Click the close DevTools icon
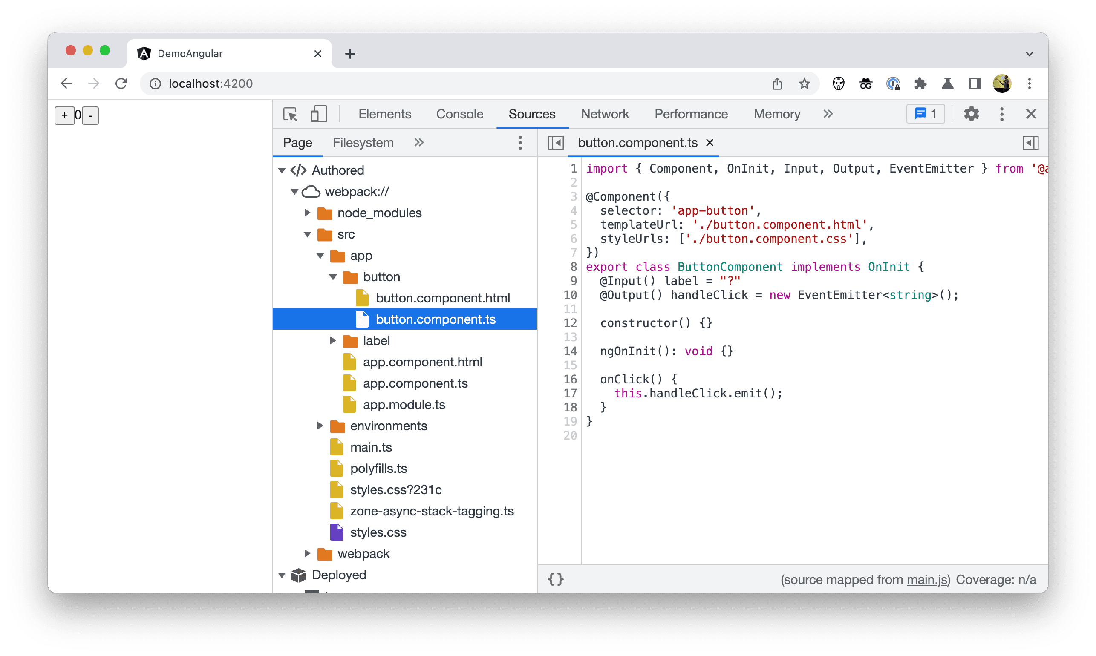 pyautogui.click(x=1031, y=113)
